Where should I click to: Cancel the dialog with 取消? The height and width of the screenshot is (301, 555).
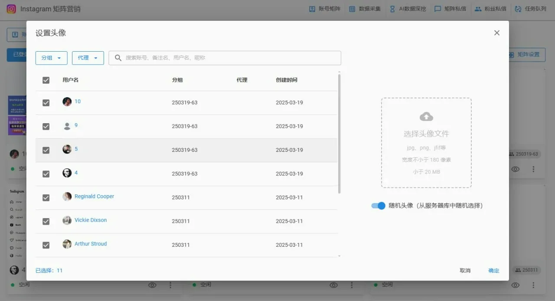tap(465, 270)
